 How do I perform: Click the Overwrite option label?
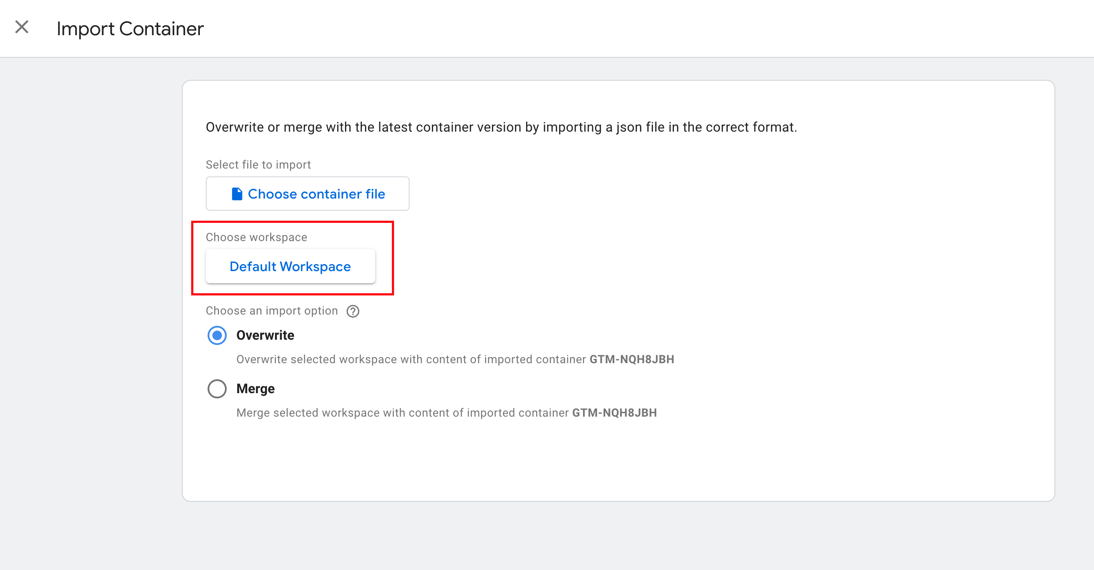pos(265,335)
